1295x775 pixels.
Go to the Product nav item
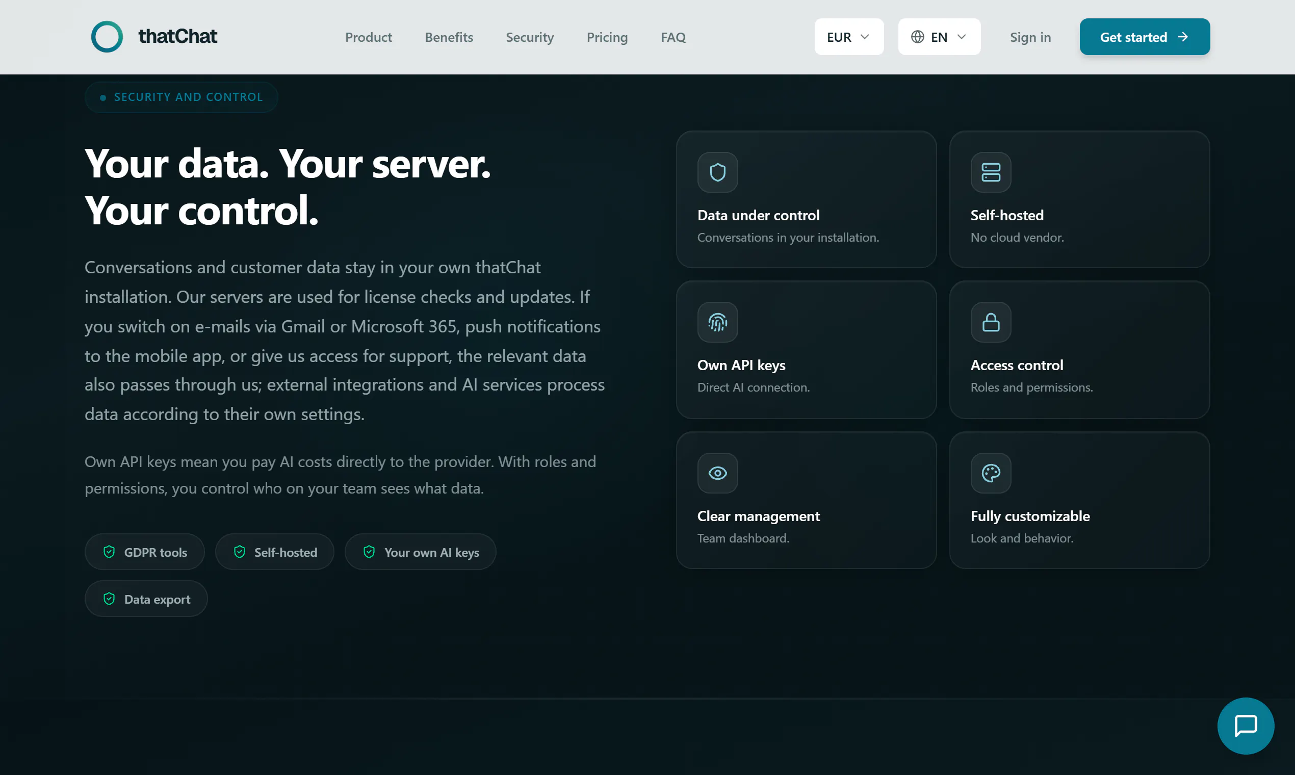click(x=368, y=37)
